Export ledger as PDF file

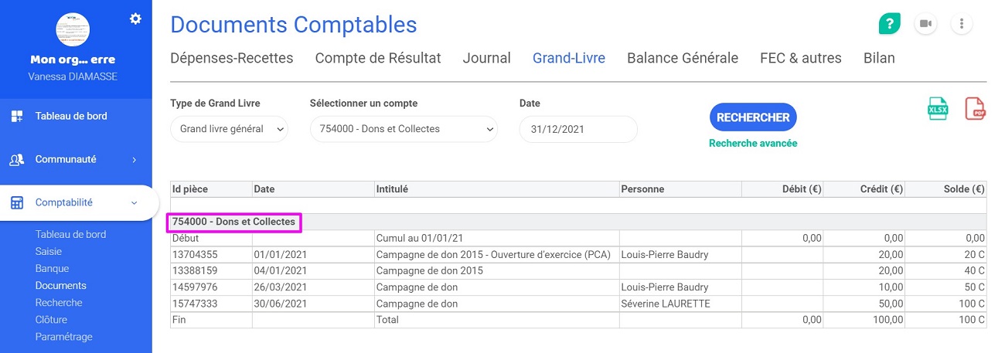coord(976,109)
